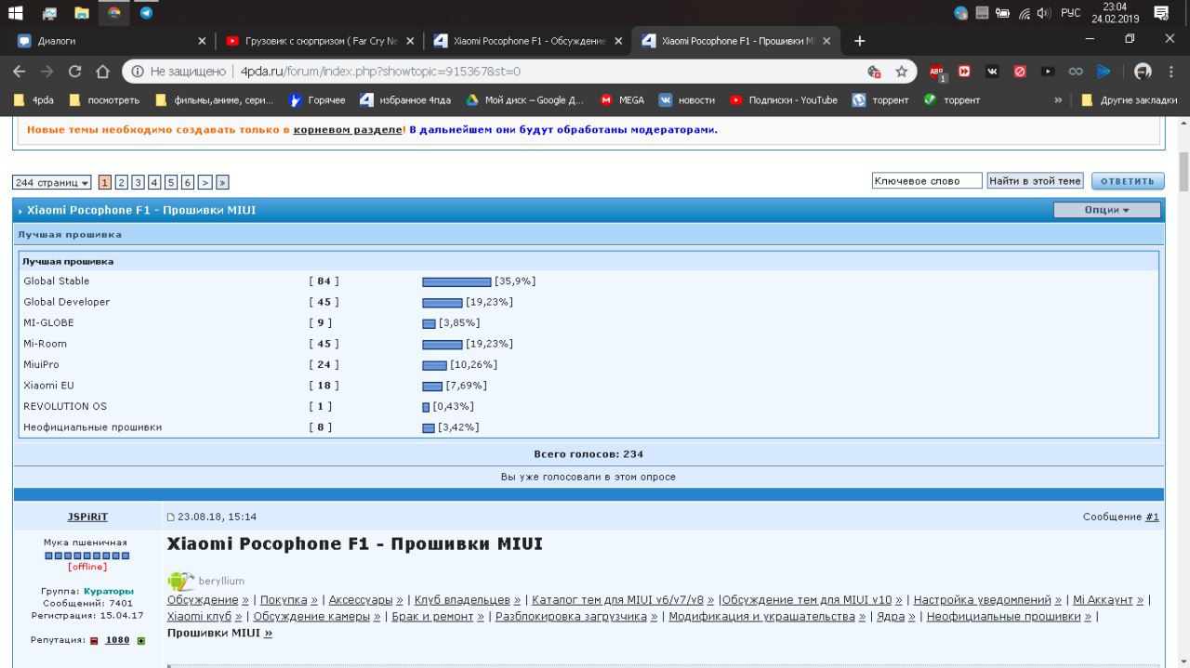Click the infinity symbol extension icon

tap(1076, 72)
